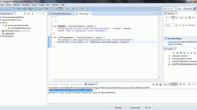Click the editor vertical scrollbar down arrow
197x110 pixels.
point(159,77)
